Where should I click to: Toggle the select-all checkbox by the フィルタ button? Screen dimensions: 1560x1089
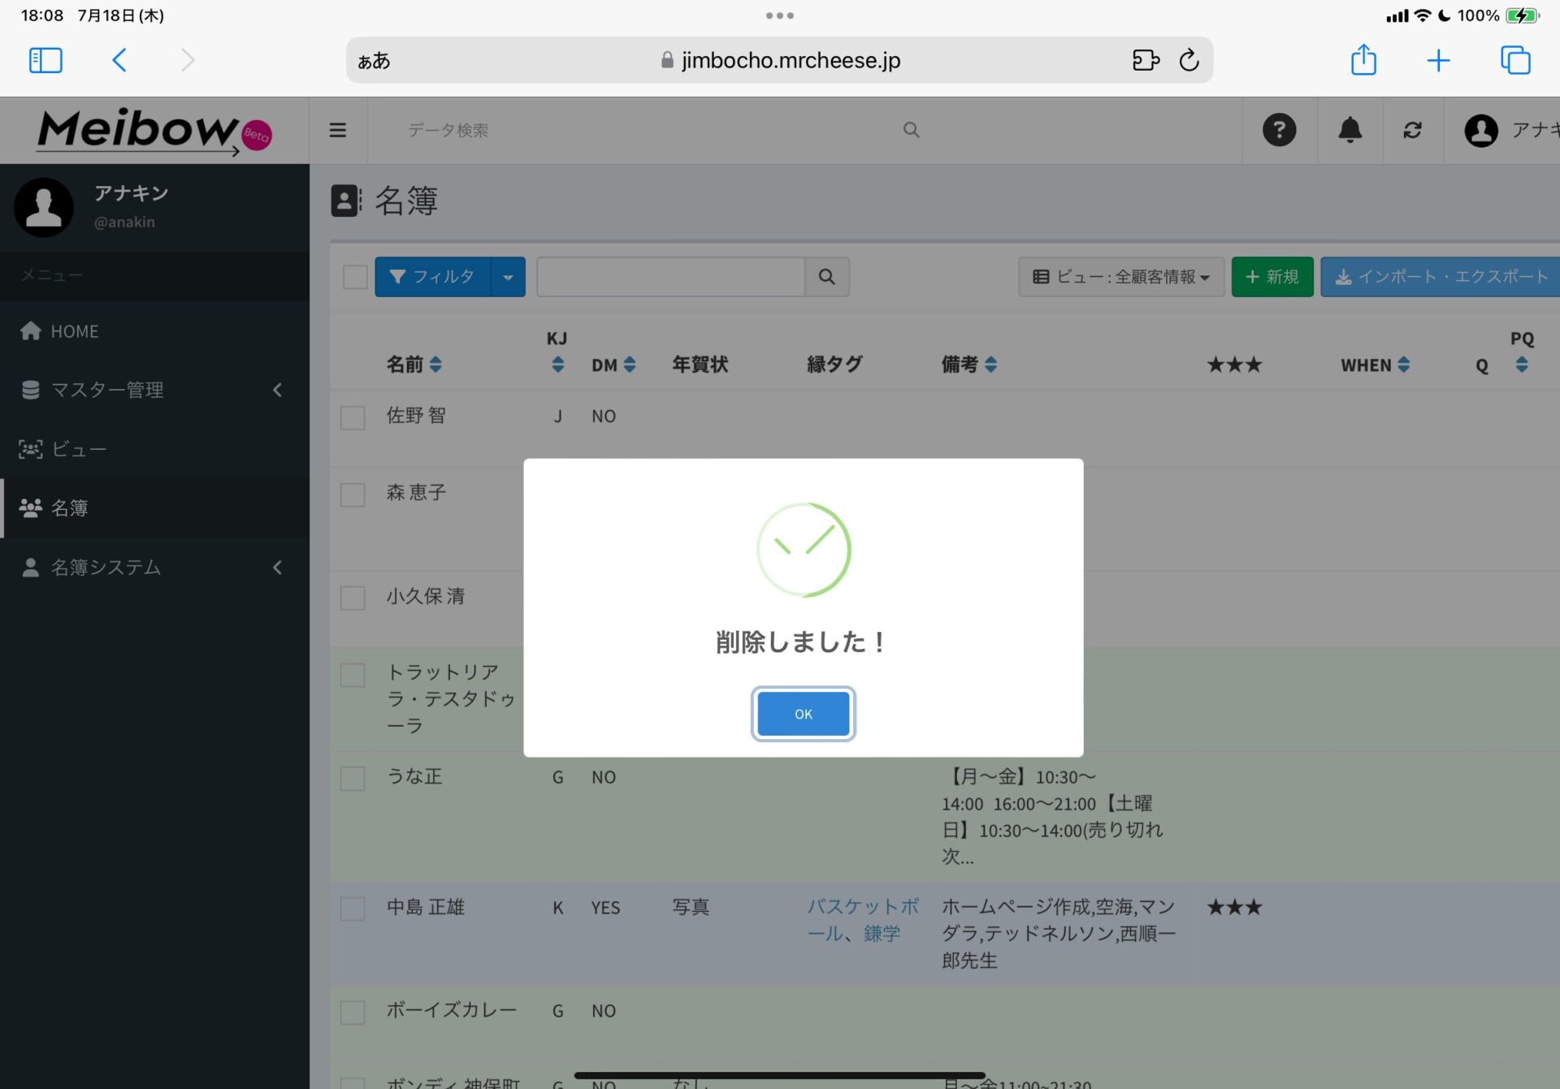click(355, 277)
